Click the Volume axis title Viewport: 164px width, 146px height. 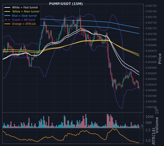pyautogui.click(x=157, y=125)
